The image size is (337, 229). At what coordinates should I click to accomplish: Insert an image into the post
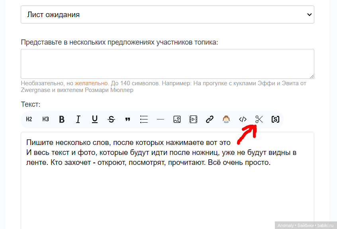(177, 119)
